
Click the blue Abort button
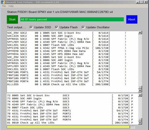[x=132, y=19]
